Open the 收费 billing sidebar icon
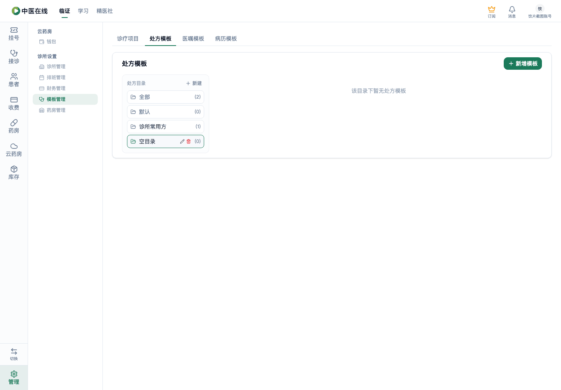This screenshot has height=390, width=561. [x=14, y=104]
